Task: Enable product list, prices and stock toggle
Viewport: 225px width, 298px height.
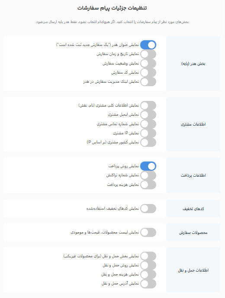Action: (x=148, y=233)
